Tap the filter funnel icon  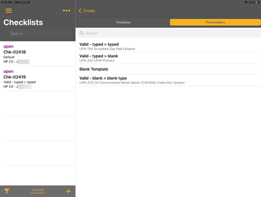click(x=7, y=191)
